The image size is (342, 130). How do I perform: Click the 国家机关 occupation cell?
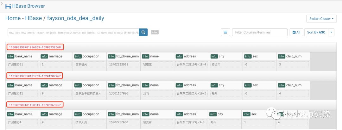coord(90,65)
